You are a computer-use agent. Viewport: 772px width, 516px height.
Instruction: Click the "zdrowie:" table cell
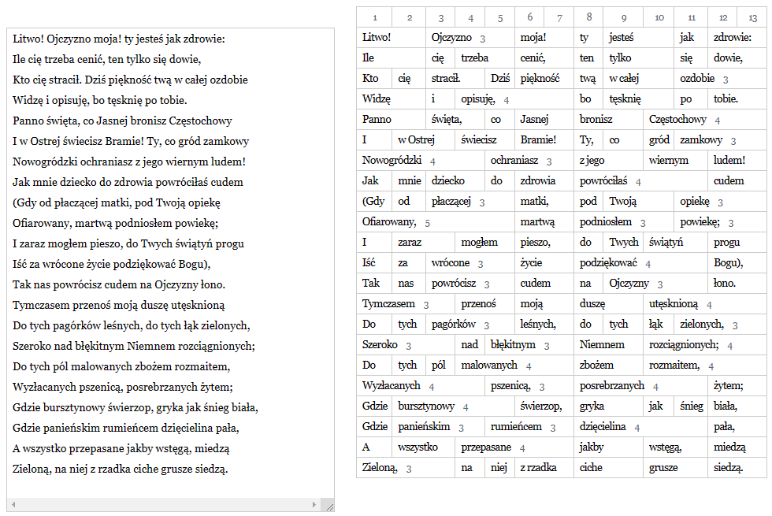[737, 38]
